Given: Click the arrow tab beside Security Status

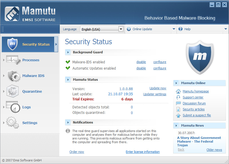Looking at the screenshot, I should [56, 44].
